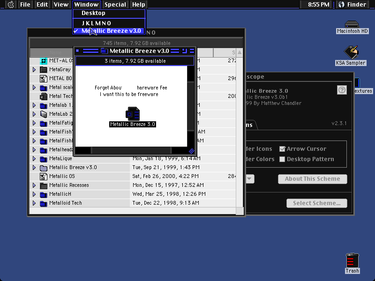This screenshot has height=281, width=375.
Task: Select the KSA Sampler desktop icon
Action: 351,52
